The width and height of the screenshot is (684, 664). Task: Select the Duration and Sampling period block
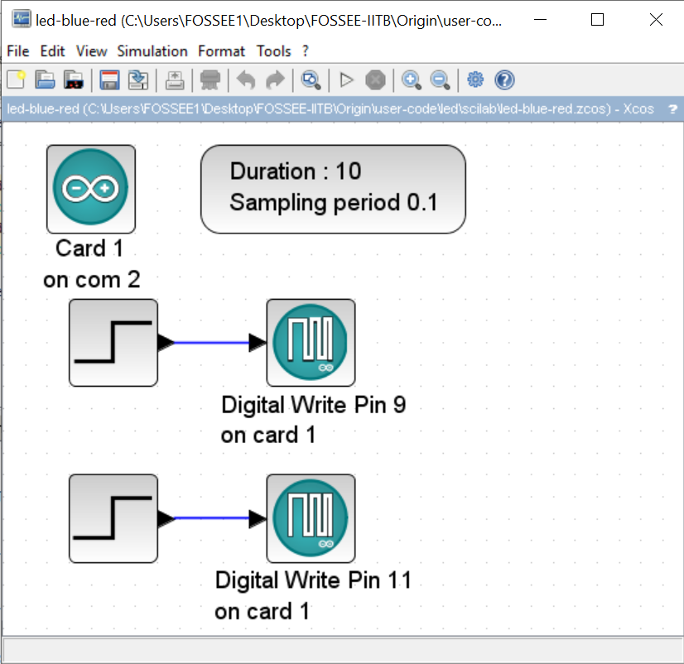click(333, 190)
